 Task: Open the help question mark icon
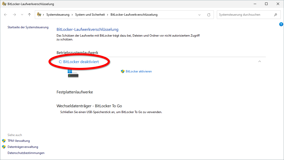281,24
